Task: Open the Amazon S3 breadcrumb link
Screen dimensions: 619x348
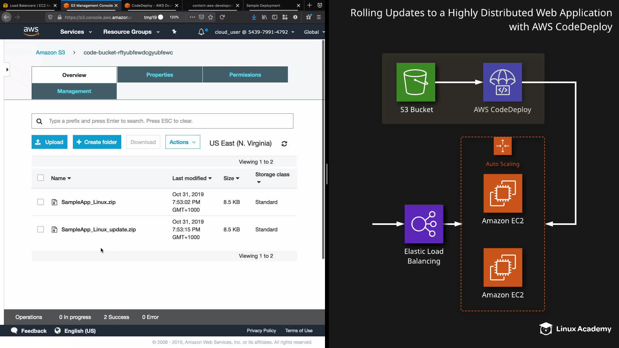Action: pyautogui.click(x=50, y=53)
